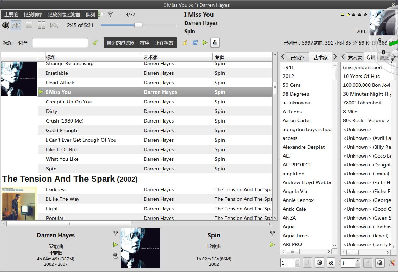398x272 pixels.
Task: Click the blue refresh arrow icon
Action: (195, 42)
